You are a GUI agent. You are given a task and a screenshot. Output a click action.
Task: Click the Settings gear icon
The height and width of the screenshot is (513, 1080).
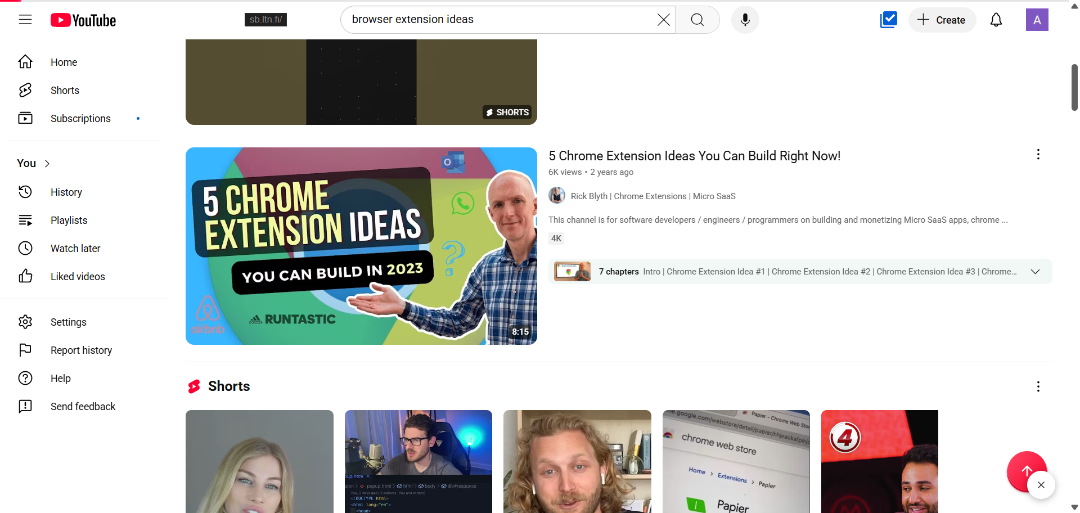[x=25, y=322]
